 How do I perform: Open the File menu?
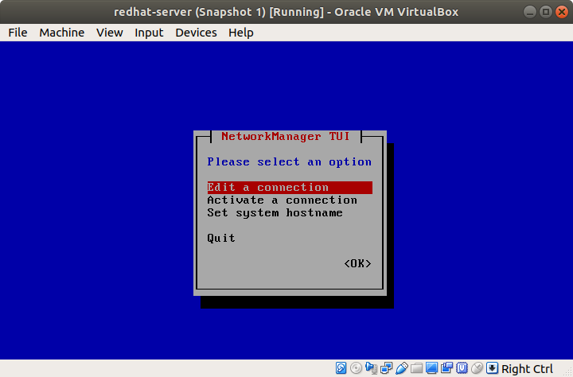[x=18, y=33]
